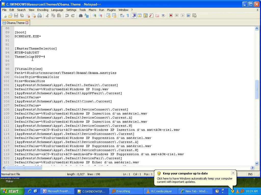Open the Settings menu
The width and height of the screenshot is (261, 195).
[x=71, y=10]
